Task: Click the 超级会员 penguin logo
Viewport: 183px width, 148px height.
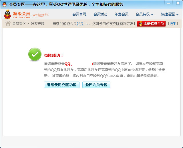Action: [x=7, y=14]
